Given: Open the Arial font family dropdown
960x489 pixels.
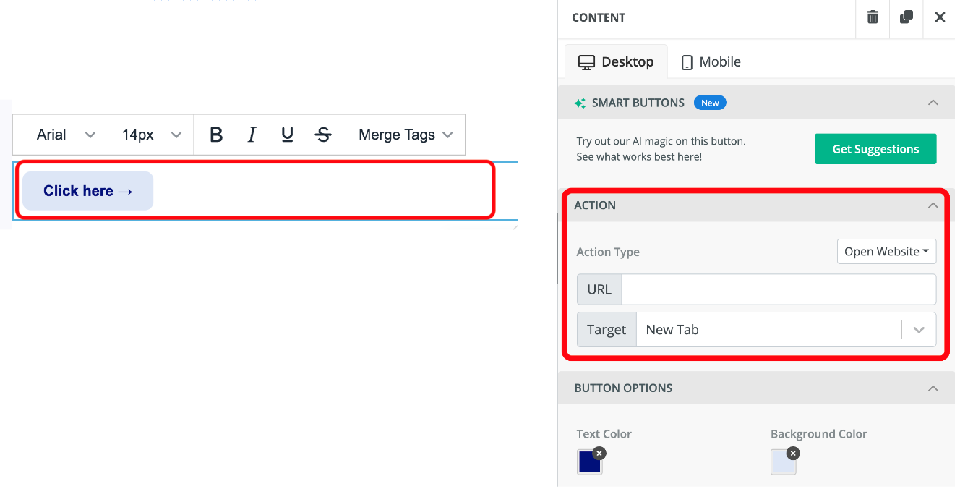Looking at the screenshot, I should [x=66, y=135].
